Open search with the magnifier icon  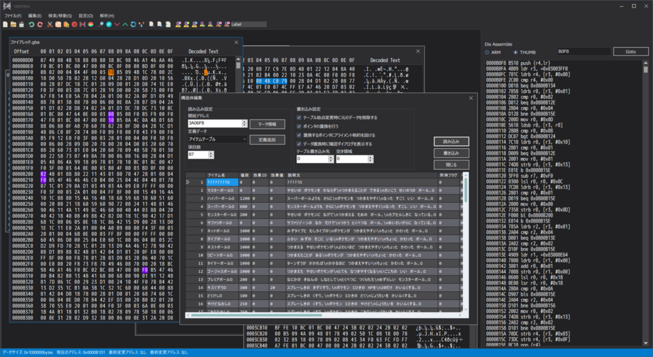tap(101, 24)
